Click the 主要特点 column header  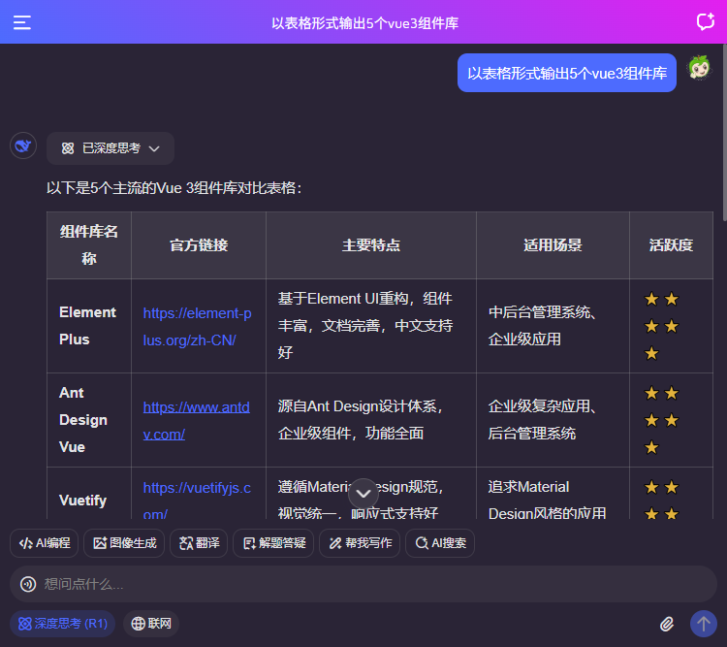tap(371, 245)
